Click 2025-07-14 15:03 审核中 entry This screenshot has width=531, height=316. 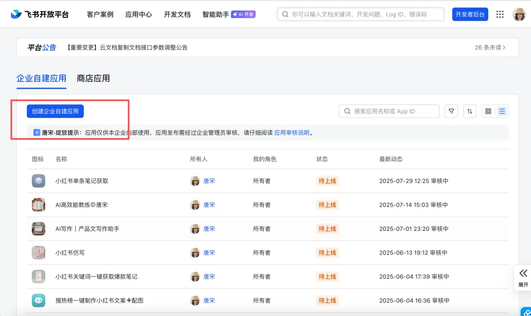413,205
